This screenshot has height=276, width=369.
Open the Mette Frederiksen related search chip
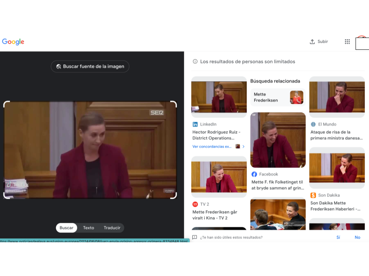pos(278,97)
